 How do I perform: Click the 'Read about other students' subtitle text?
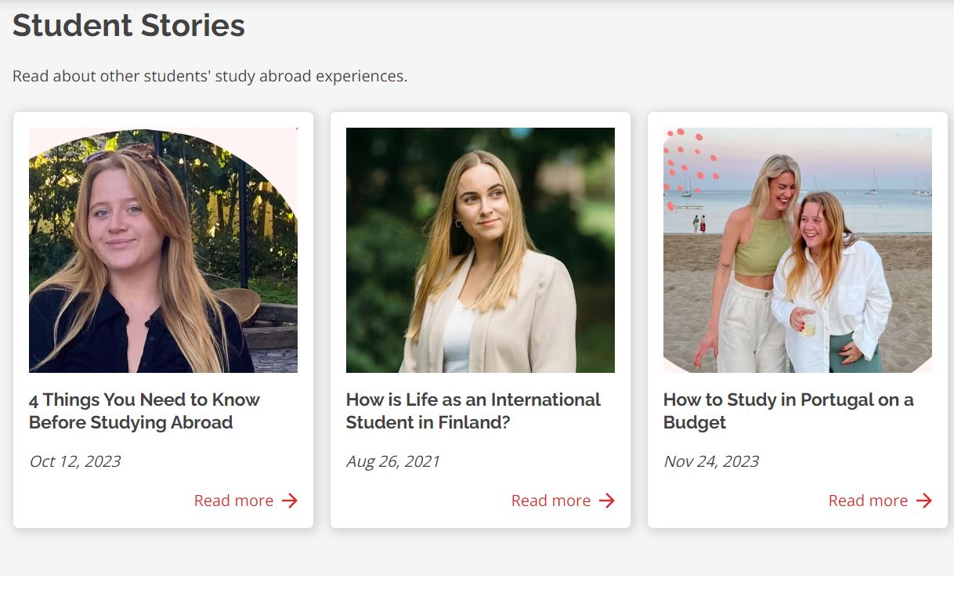tap(210, 76)
